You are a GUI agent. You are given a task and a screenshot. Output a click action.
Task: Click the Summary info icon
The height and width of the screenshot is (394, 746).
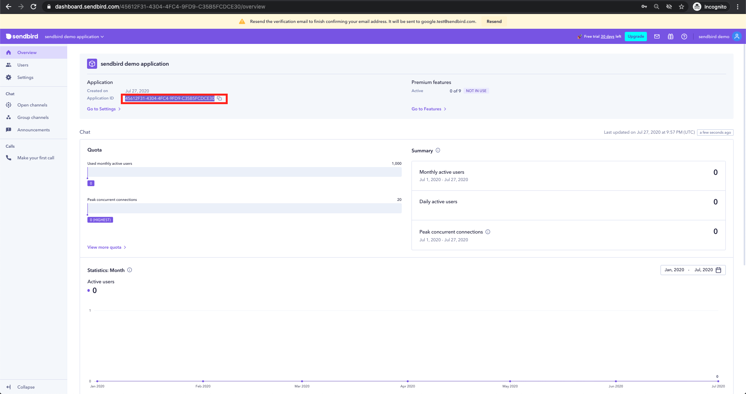click(438, 150)
